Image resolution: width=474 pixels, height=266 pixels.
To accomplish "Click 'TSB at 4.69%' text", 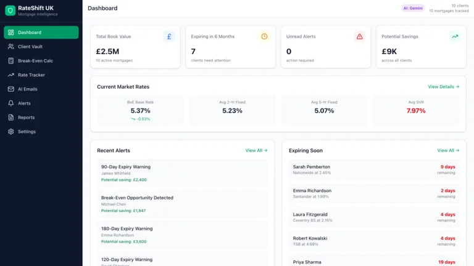I will coord(306,244).
